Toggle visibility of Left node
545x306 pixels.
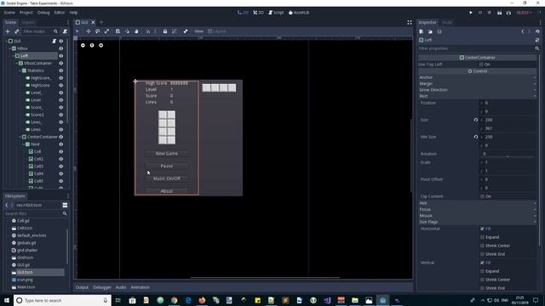[61, 56]
